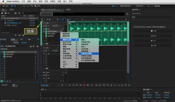This screenshot has width=175, height=102.
Task: Select the Slip tool in top toolbar
Action: pos(39,6)
